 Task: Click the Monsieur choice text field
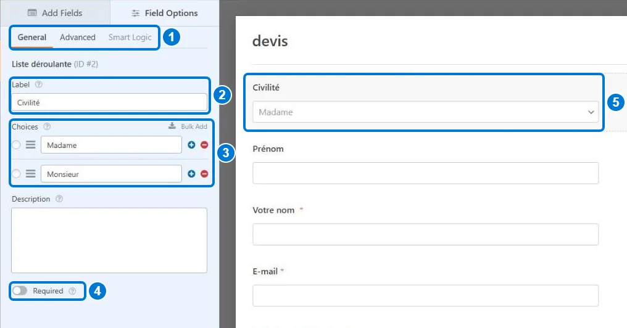click(x=111, y=174)
